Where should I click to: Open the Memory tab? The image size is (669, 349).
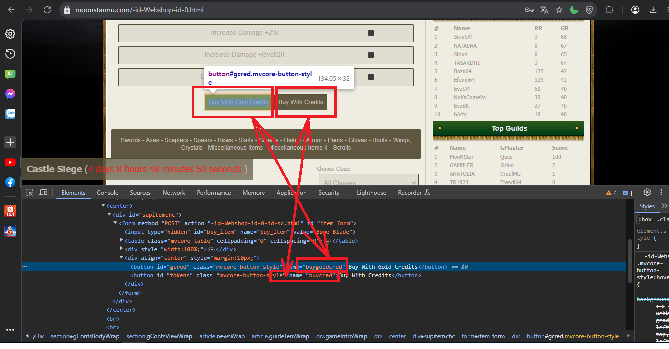253,193
